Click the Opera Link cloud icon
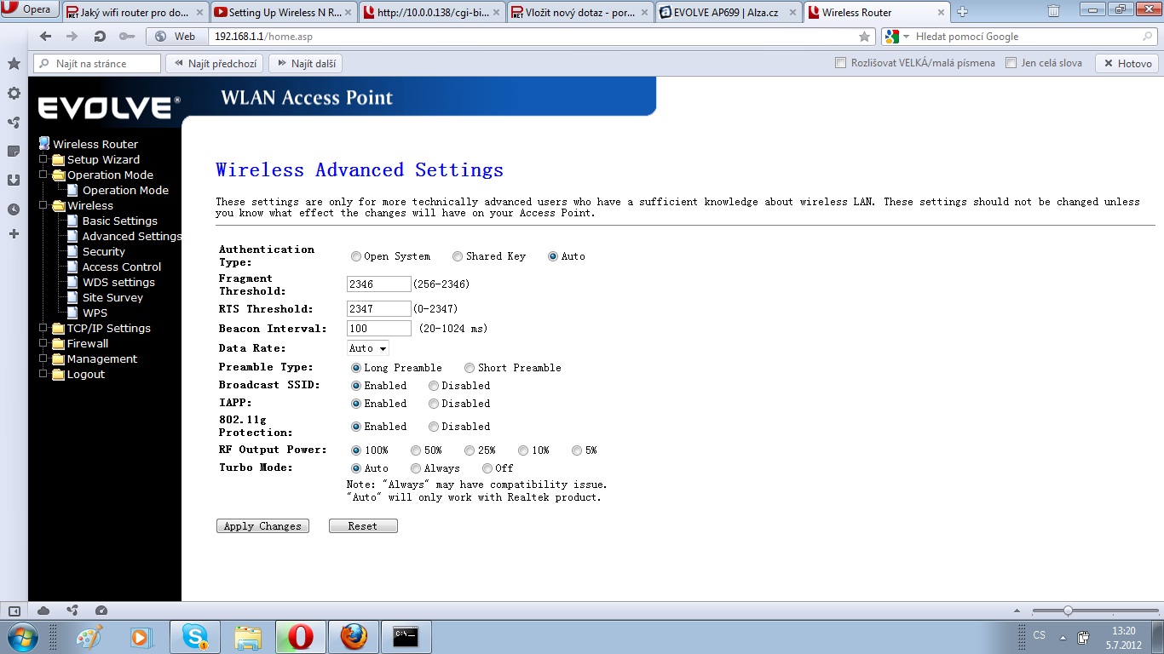The height and width of the screenshot is (654, 1164). (x=43, y=610)
